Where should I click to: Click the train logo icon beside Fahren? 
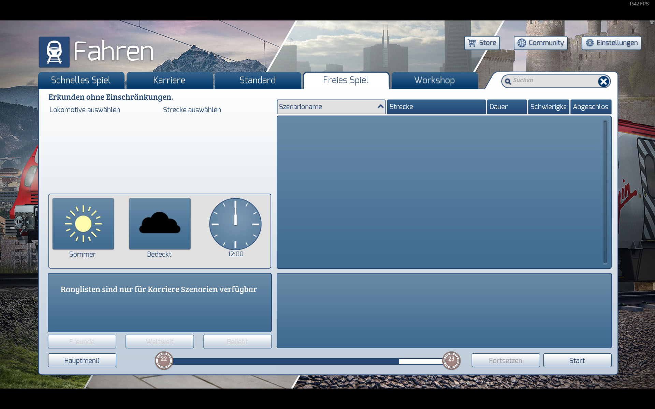54,52
